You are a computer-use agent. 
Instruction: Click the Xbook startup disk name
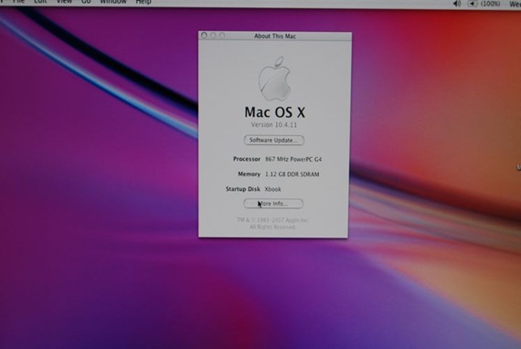pyautogui.click(x=272, y=189)
